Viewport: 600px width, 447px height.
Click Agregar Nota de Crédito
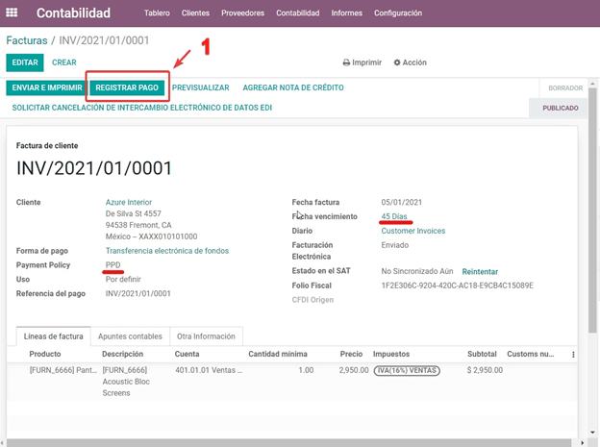click(x=292, y=87)
